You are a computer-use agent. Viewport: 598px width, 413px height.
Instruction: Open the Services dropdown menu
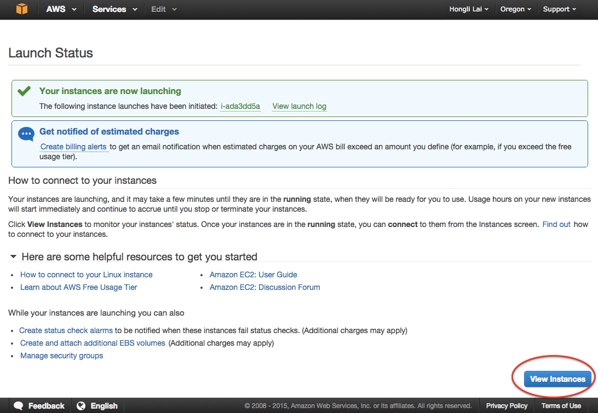[x=115, y=9]
